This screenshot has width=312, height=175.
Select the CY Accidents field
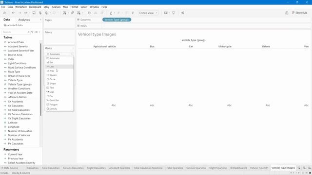16,102
